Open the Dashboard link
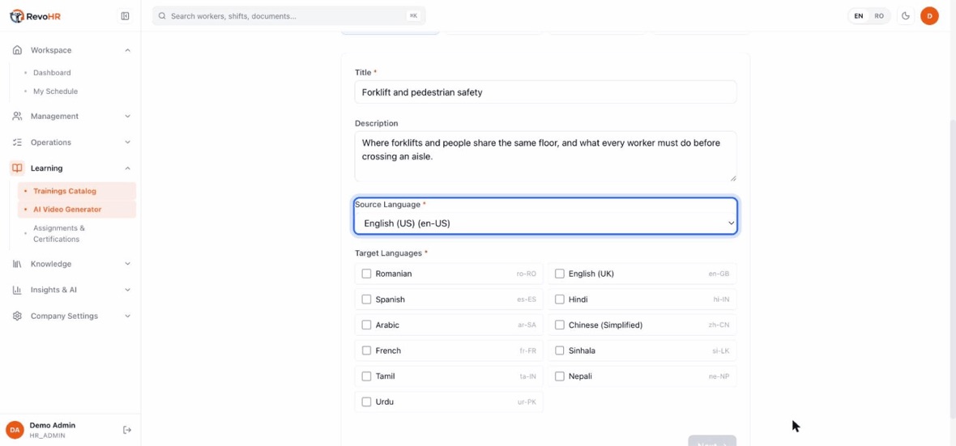956x446 pixels. pyautogui.click(x=52, y=73)
